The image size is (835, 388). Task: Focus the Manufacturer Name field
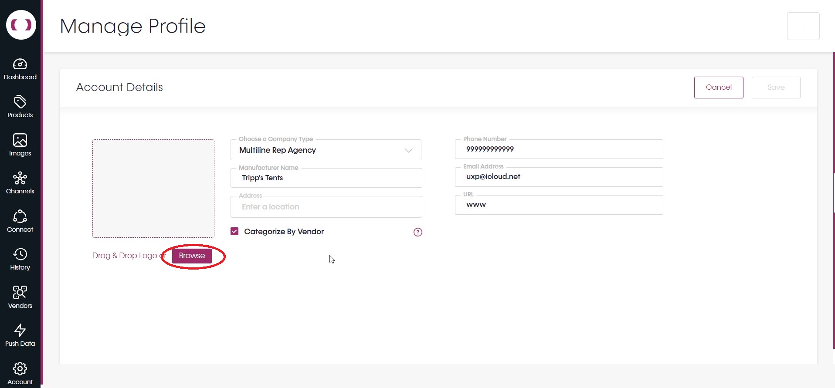click(326, 178)
